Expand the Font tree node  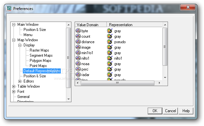pos(14,92)
